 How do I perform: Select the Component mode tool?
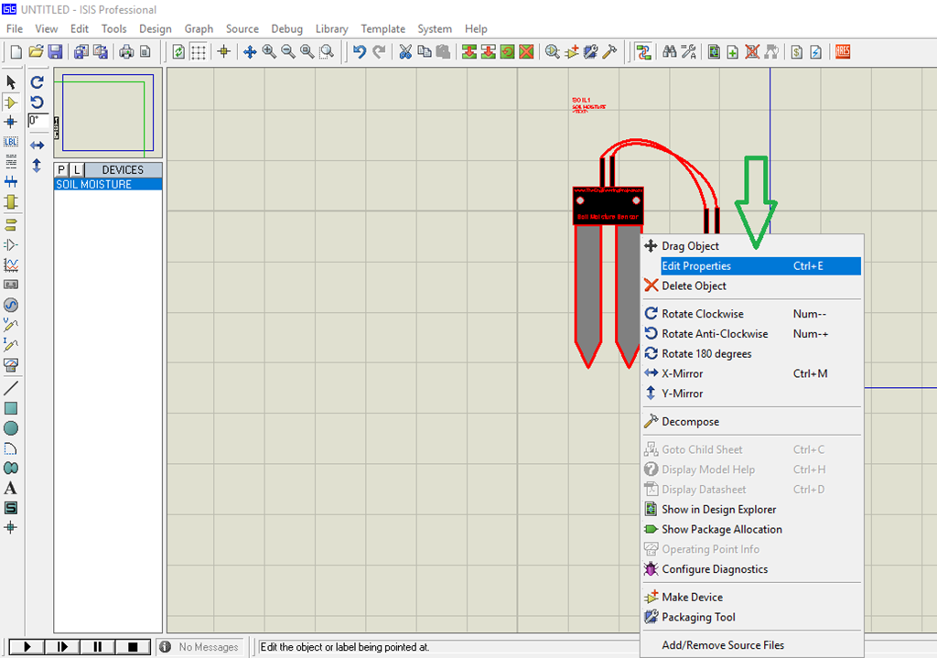11,102
